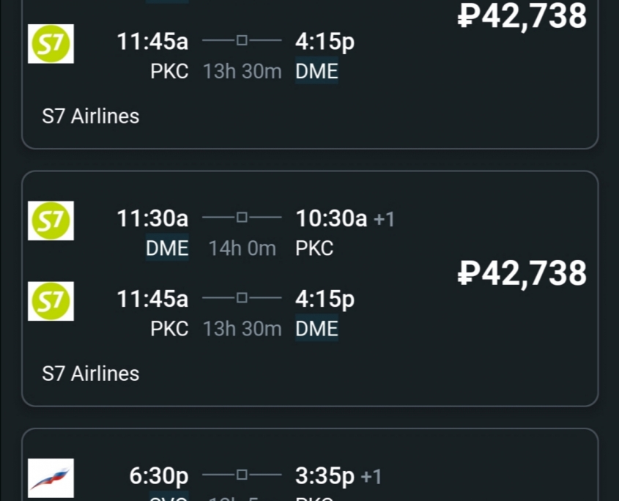
Task: Click the PKC arrival code under 10:30a
Action: [314, 248]
